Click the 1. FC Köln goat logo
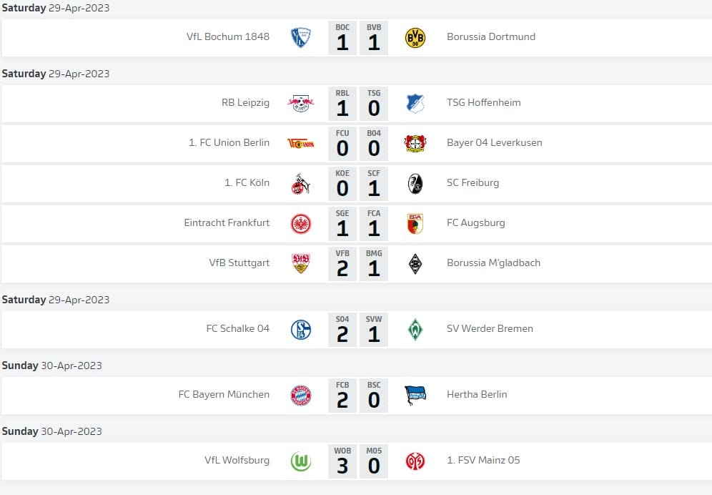Image resolution: width=712 pixels, height=495 pixels. 301,184
